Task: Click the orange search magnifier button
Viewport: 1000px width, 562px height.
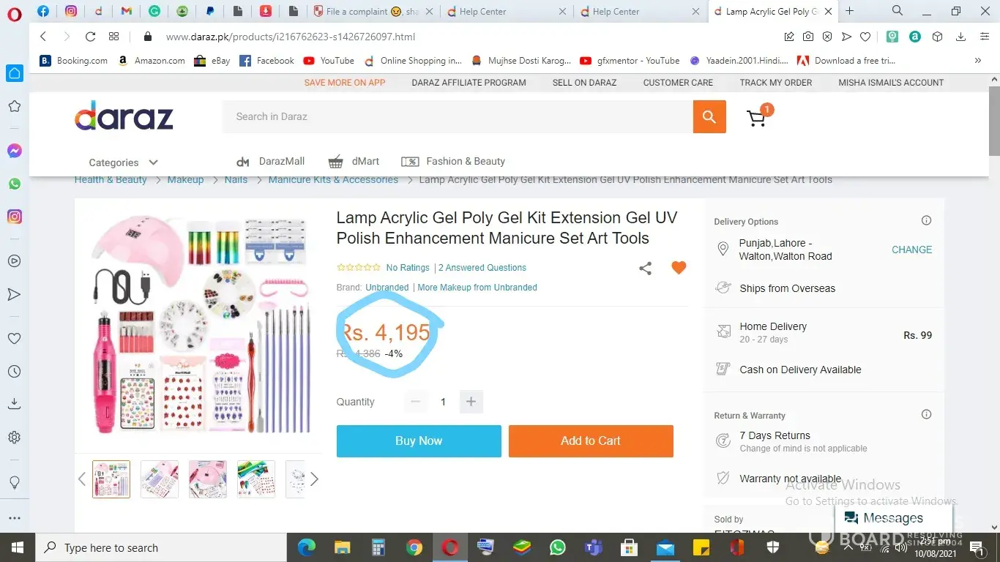Action: click(709, 116)
